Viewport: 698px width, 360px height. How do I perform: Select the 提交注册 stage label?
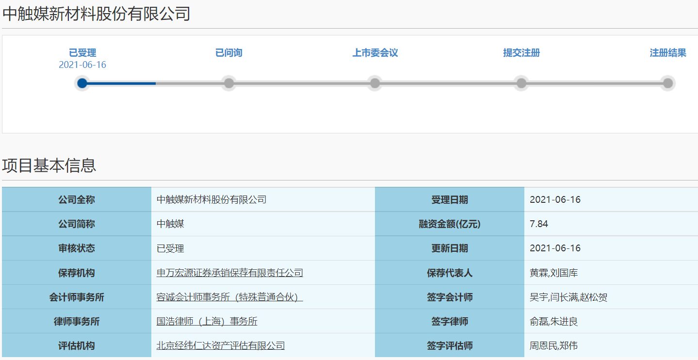coord(521,53)
